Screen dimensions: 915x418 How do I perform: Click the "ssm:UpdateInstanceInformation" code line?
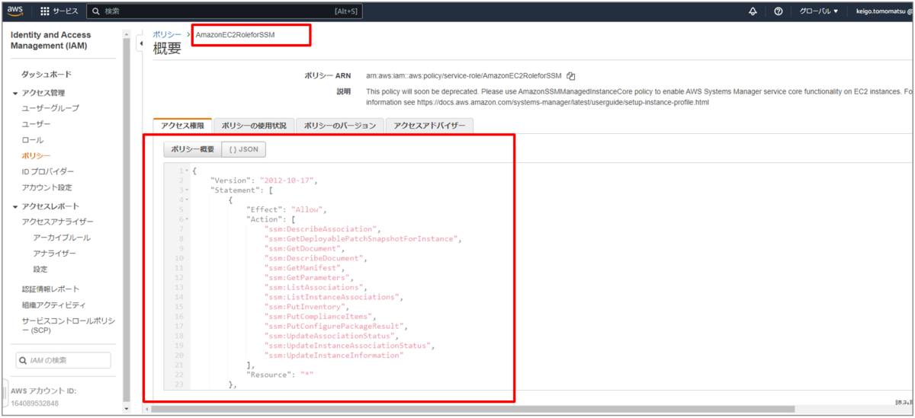click(x=334, y=356)
